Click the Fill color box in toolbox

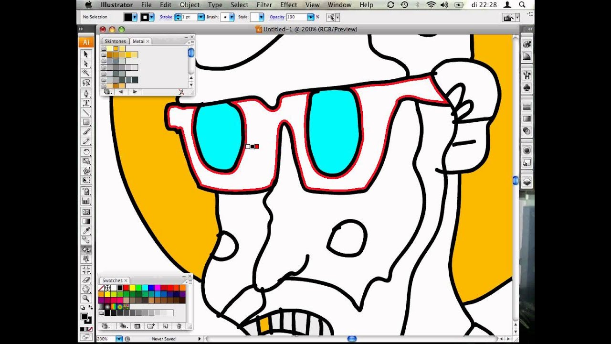tap(84, 316)
